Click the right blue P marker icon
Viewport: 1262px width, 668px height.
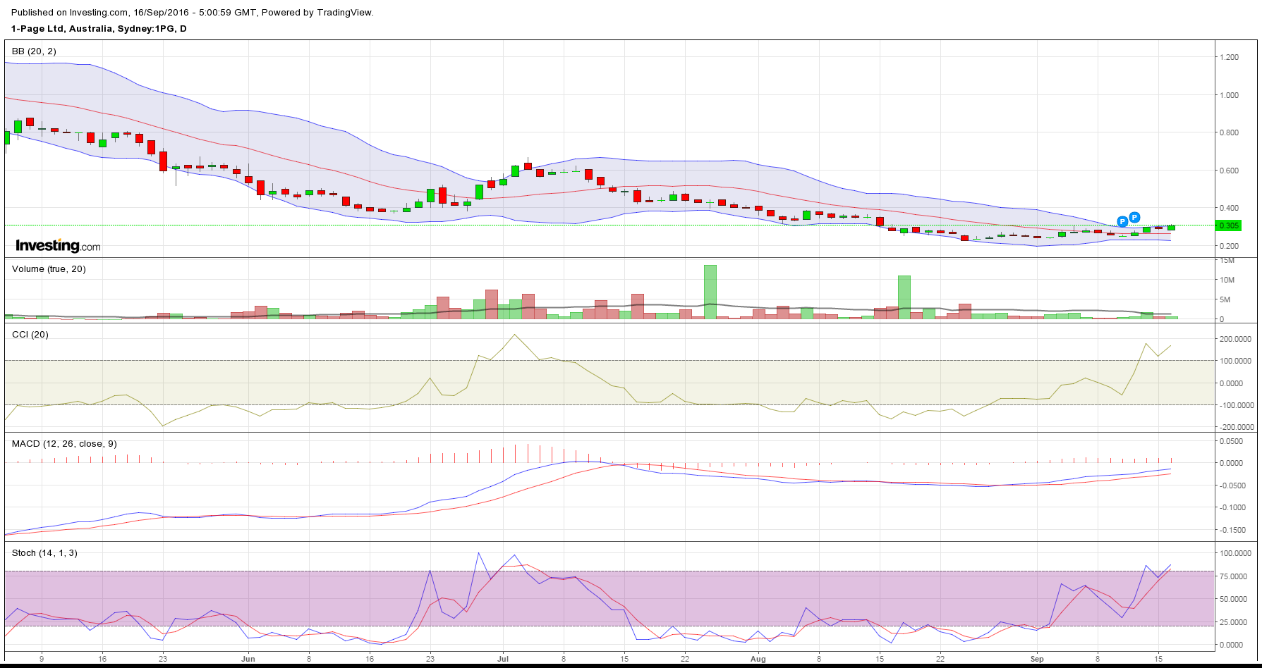pyautogui.click(x=1134, y=217)
